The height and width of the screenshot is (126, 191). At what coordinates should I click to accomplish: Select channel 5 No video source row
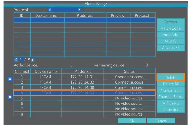(x=84, y=98)
